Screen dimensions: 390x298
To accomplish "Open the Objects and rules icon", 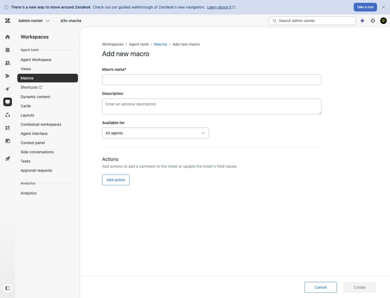I will (x=8, y=115).
